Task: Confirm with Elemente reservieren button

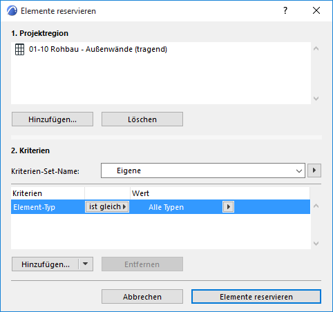Action: click(x=256, y=297)
